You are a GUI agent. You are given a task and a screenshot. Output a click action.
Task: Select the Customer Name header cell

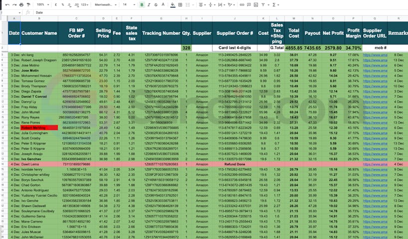pos(39,33)
